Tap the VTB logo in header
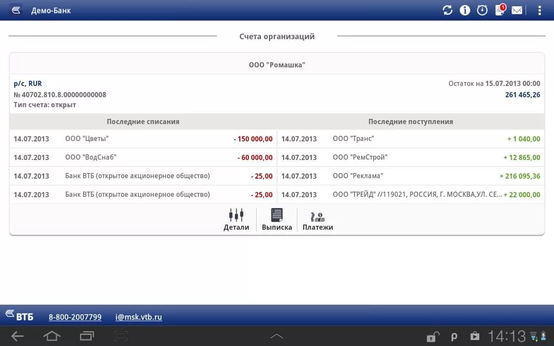This screenshot has height=346, width=554. tap(16, 10)
